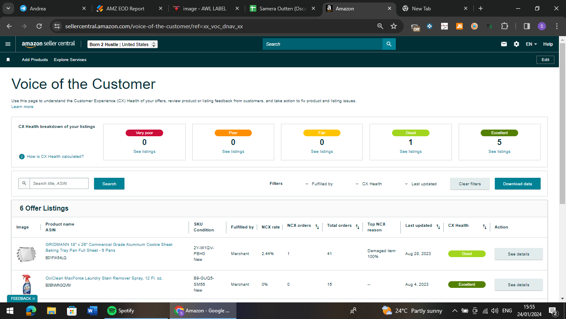
Task: Reload the current browser page
Action: pyautogui.click(x=39, y=26)
